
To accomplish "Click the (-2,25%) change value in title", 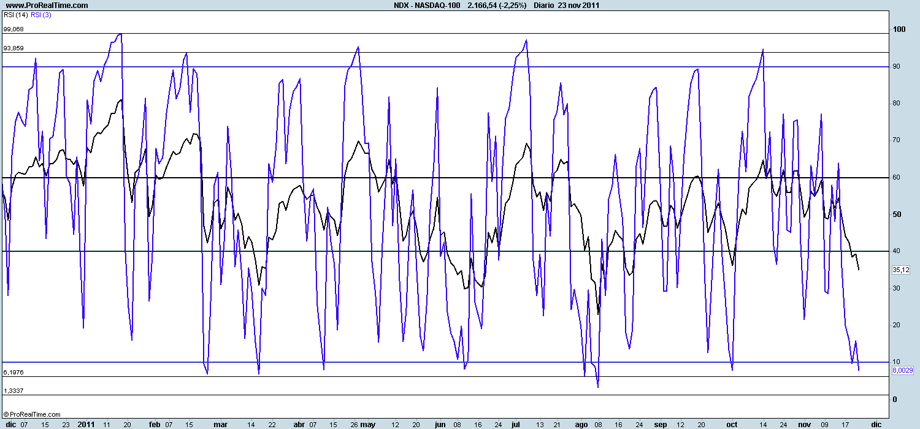I will [513, 5].
